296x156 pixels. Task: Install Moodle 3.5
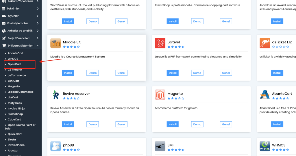[x=68, y=73]
